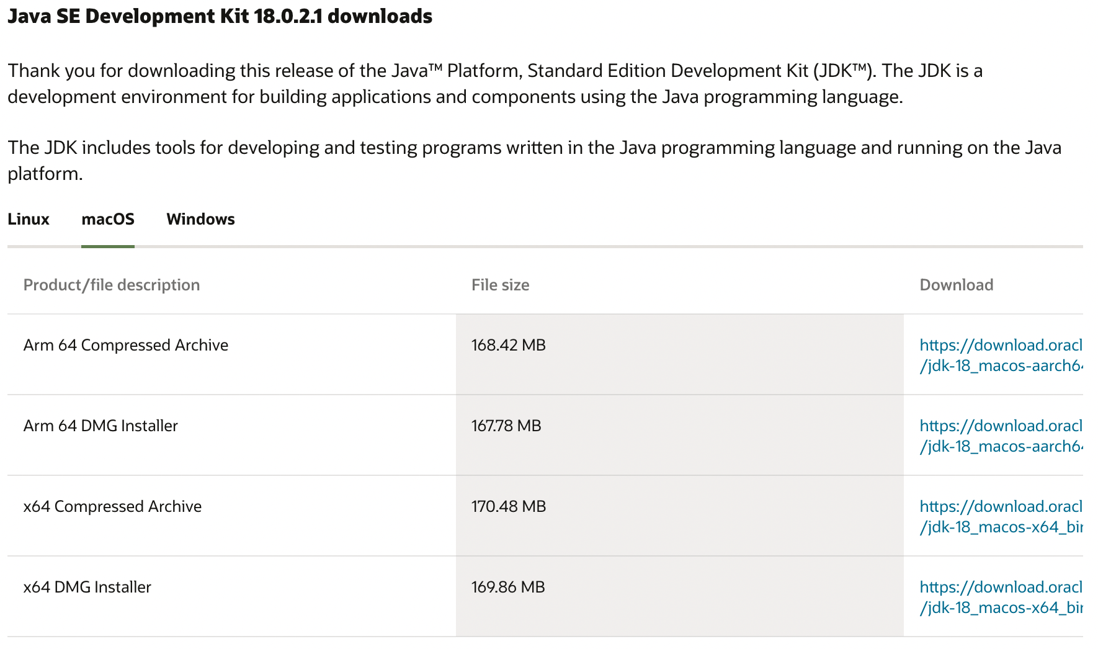Select the x64 DMG Installer row label

pos(87,587)
